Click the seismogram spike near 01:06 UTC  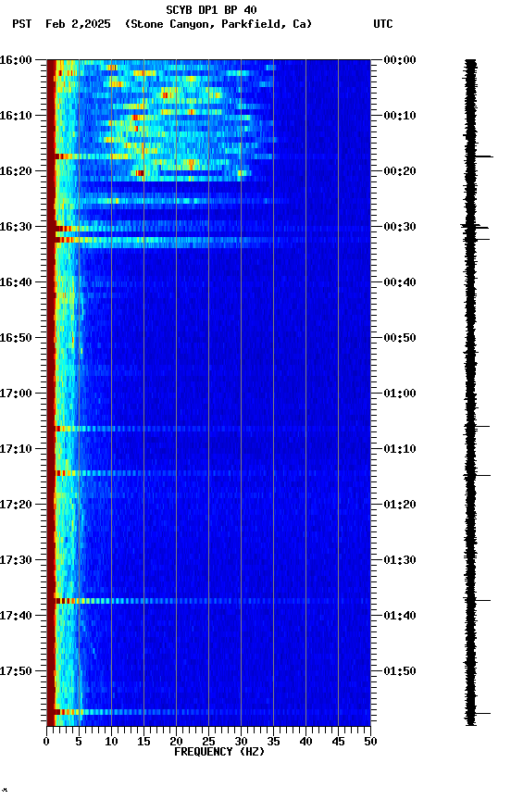[x=478, y=427]
